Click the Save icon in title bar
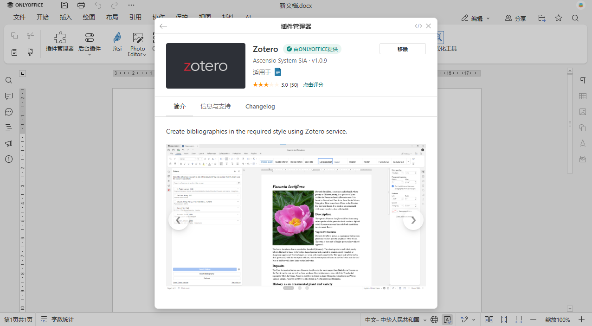 (64, 6)
